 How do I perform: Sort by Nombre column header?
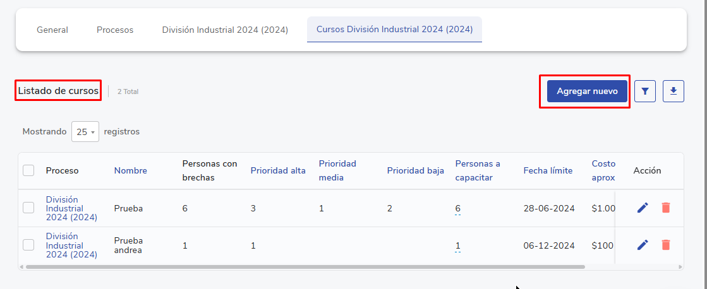tap(130, 170)
